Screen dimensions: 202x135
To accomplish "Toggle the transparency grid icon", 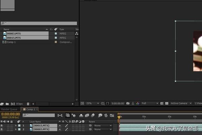I will point(167,103).
